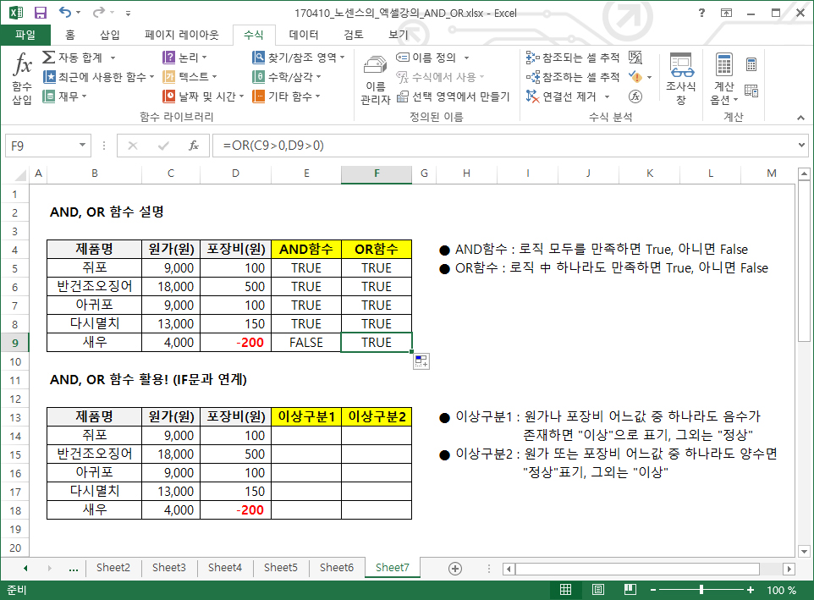Switch to the Home (홈) tab

coord(70,35)
